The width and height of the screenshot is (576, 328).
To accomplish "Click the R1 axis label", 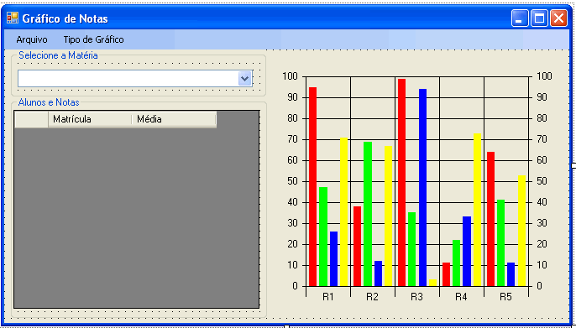I will pos(327,297).
